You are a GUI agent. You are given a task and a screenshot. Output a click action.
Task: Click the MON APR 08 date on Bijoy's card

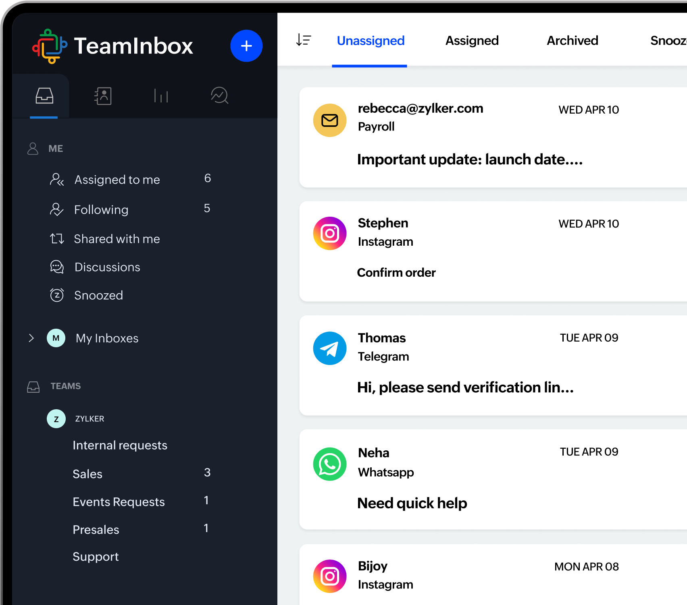point(587,567)
